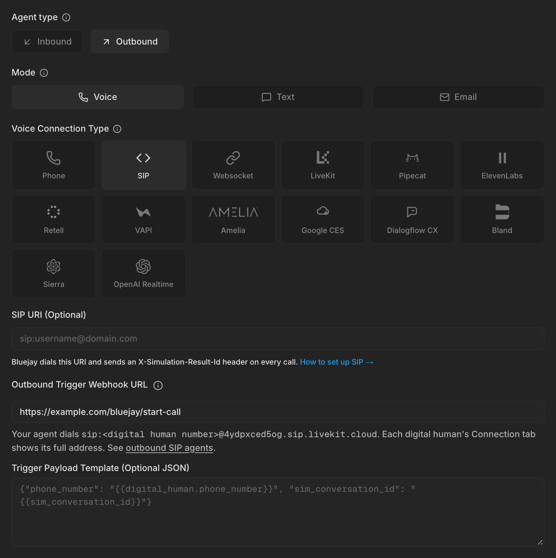Select the Sierra connection type
The height and width of the screenshot is (558, 556).
pyautogui.click(x=54, y=274)
